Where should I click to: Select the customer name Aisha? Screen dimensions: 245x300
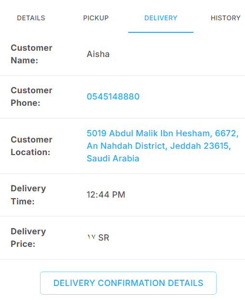point(98,54)
